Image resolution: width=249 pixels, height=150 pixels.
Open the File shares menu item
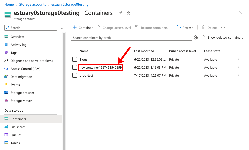click(x=18, y=127)
